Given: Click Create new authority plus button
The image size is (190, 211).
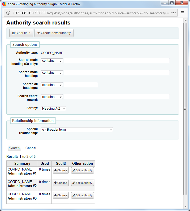Looking at the screenshot, I should pyautogui.click(x=54, y=33).
